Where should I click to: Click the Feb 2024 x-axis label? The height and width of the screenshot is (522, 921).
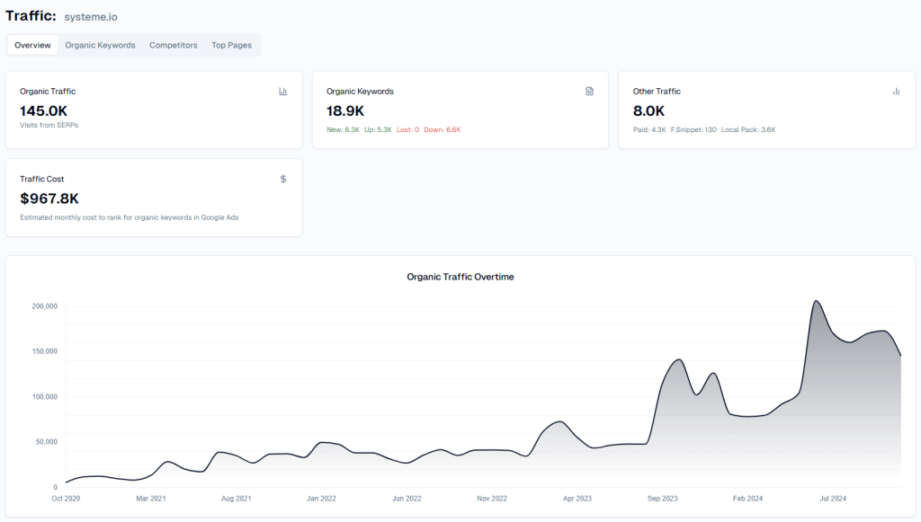tap(747, 499)
